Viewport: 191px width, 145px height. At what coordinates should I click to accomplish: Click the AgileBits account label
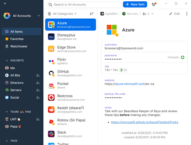109,14
